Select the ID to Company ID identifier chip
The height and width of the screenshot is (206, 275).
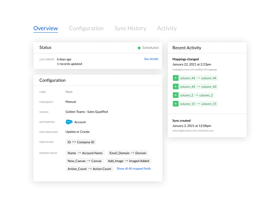[81, 142]
